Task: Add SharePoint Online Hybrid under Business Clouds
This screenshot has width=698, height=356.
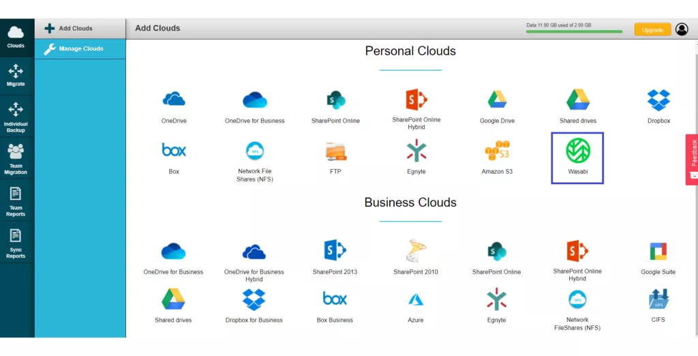Action: tap(577, 261)
